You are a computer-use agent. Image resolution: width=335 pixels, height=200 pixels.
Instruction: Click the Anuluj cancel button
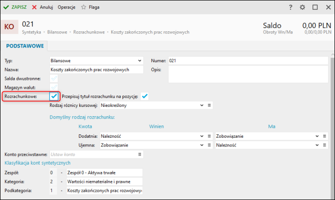click(x=42, y=7)
